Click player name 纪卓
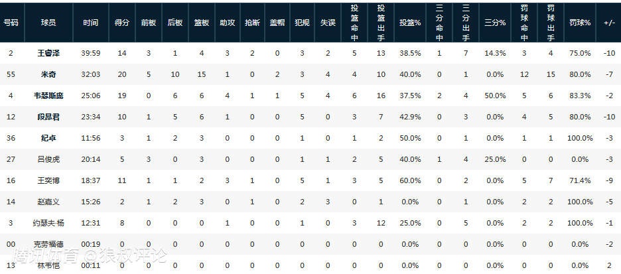The height and width of the screenshot is (274, 621). point(48,138)
